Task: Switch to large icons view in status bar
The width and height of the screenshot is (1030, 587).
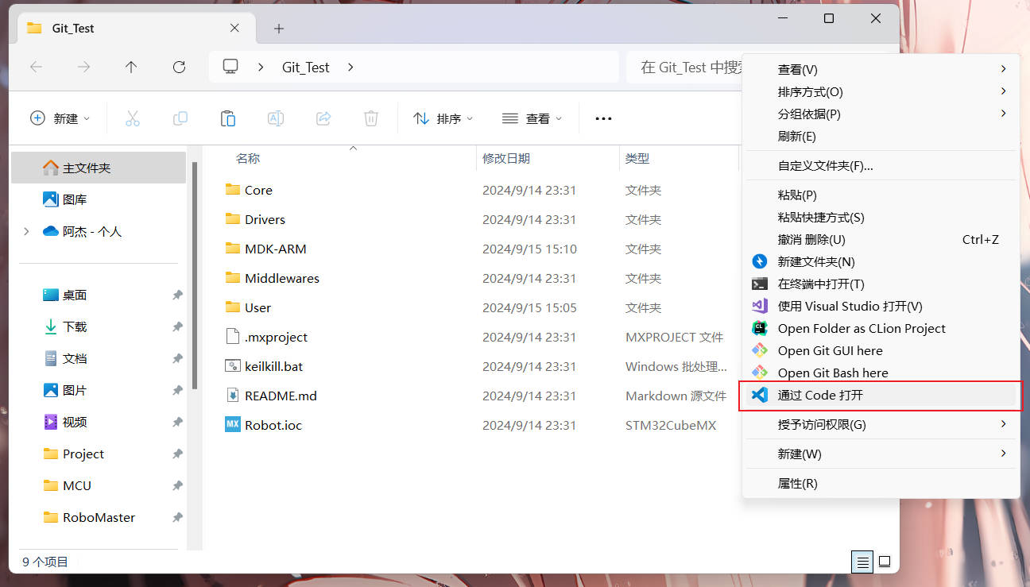Action: pyautogui.click(x=884, y=562)
